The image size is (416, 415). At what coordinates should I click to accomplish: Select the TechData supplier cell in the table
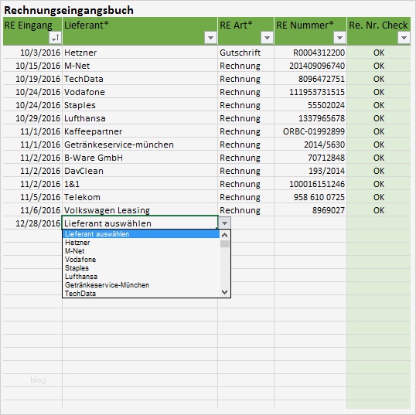[140, 79]
